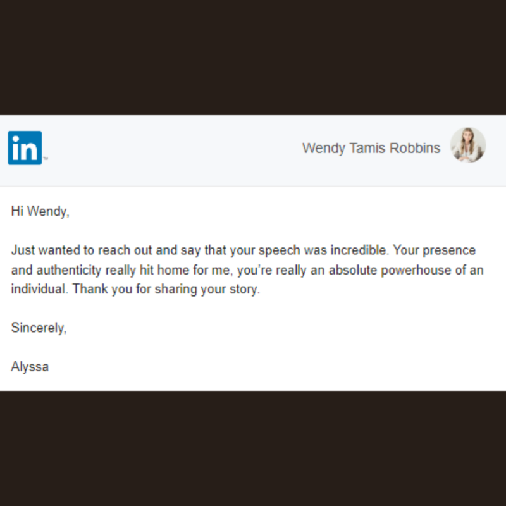The height and width of the screenshot is (506, 506).
Task: Click the word "presence" in the message
Action: [x=449, y=250]
